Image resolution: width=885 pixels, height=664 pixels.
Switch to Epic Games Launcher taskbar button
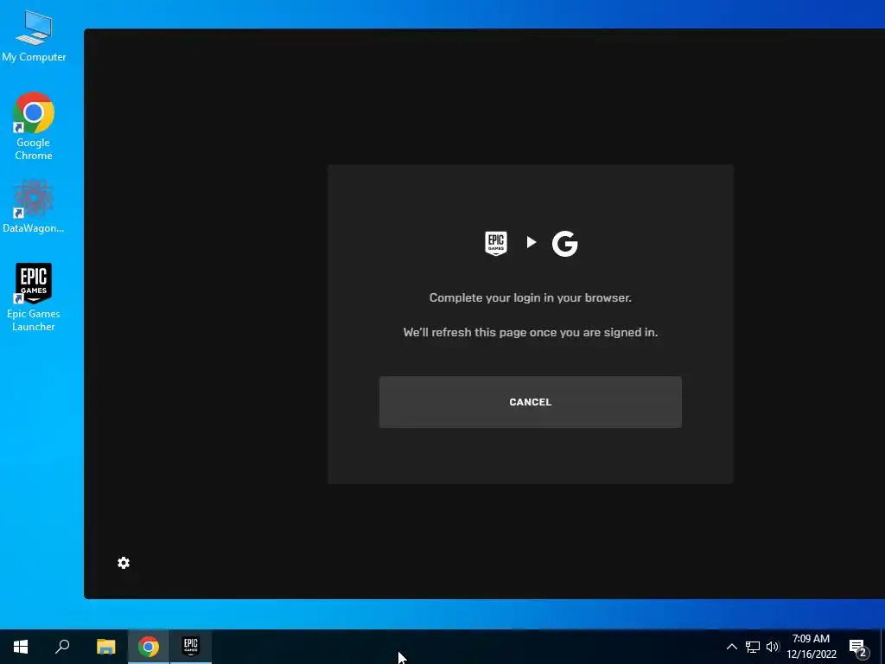pos(191,647)
